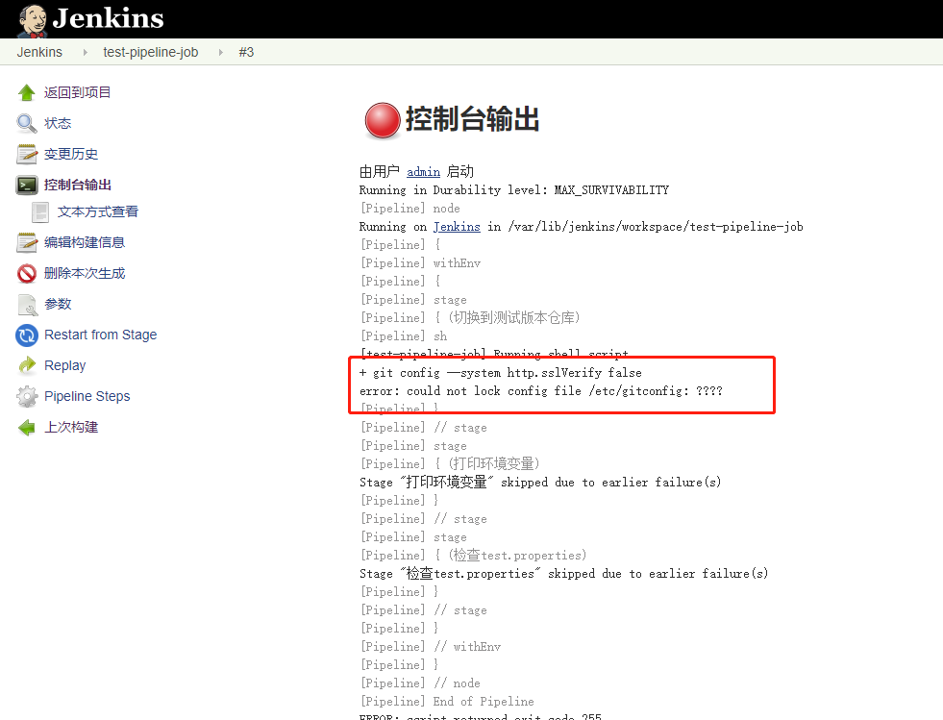Screen dimensions: 943x720
Task: Click the gear Pipeline Steps icon
Action: tap(27, 396)
